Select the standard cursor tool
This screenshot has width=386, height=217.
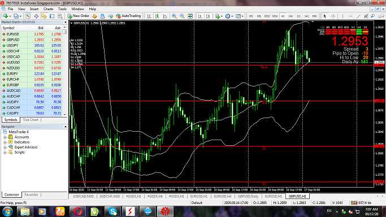(x=325, y=16)
